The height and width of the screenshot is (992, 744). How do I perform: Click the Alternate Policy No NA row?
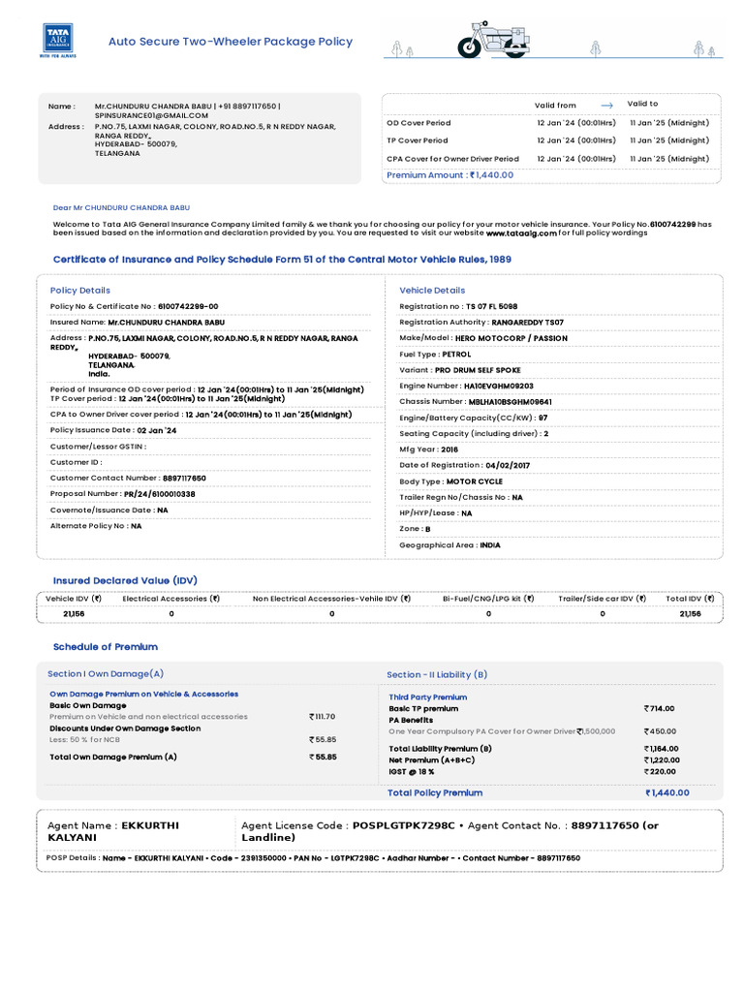(x=96, y=526)
